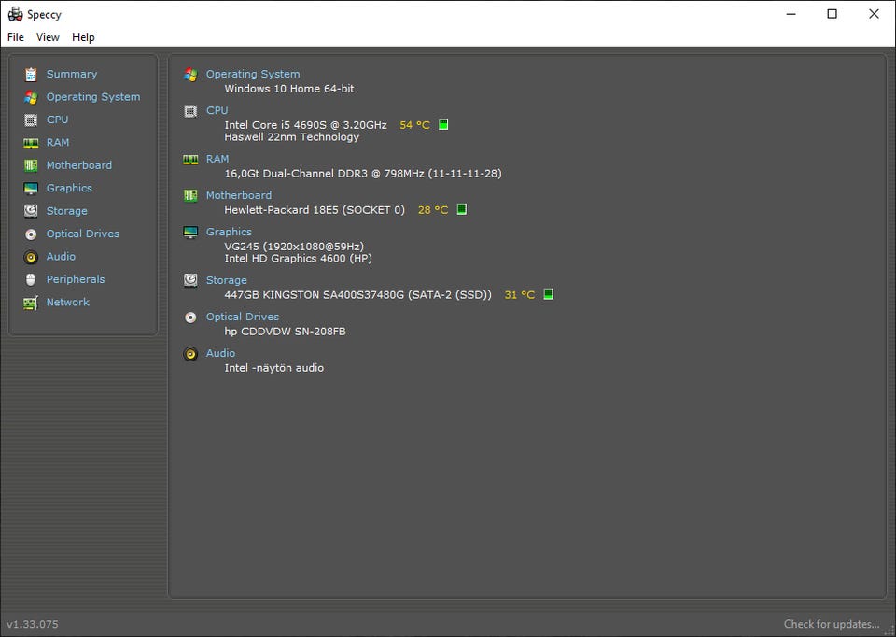
Task: Click the Motherboard heading link in summary
Action: coord(239,195)
